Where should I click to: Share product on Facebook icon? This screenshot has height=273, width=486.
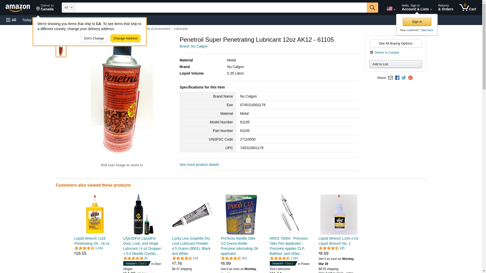[397, 78]
